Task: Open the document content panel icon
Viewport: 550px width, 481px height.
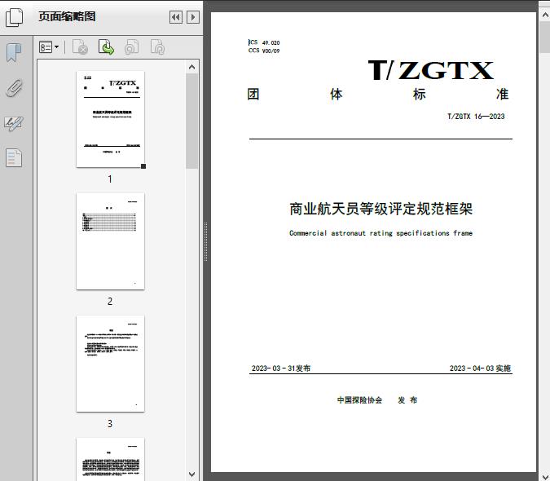Action: (x=14, y=158)
